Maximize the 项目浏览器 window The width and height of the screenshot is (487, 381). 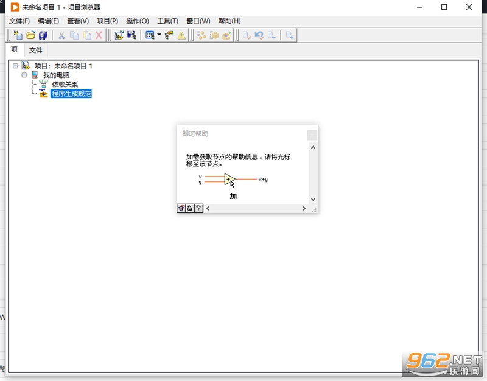(x=444, y=7)
